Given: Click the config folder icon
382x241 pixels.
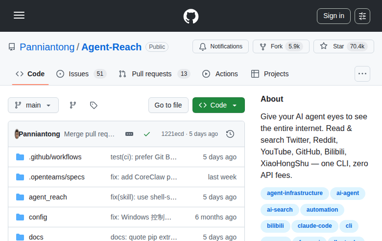Looking at the screenshot, I should tap(20, 217).
